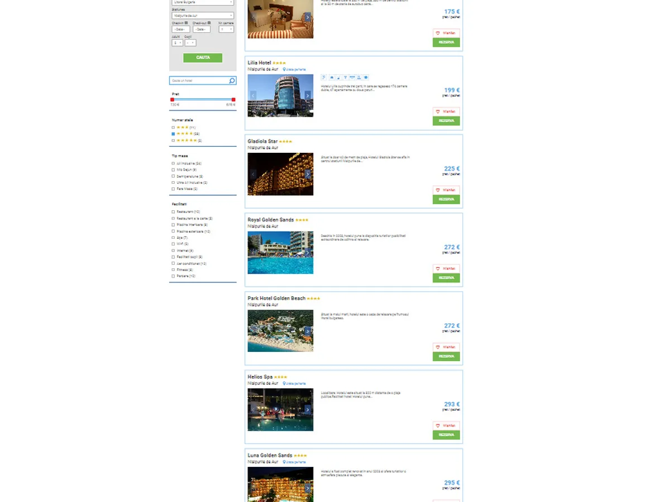This screenshot has height=502, width=670.
Task: Open Lilia Hotel map location link
Action: (x=294, y=70)
